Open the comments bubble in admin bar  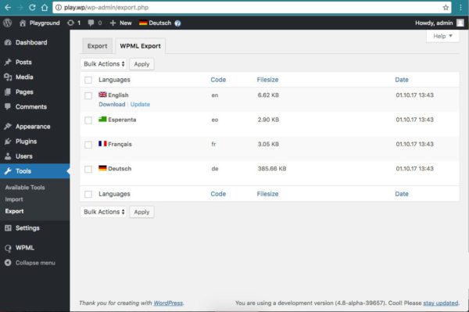pyautogui.click(x=95, y=23)
